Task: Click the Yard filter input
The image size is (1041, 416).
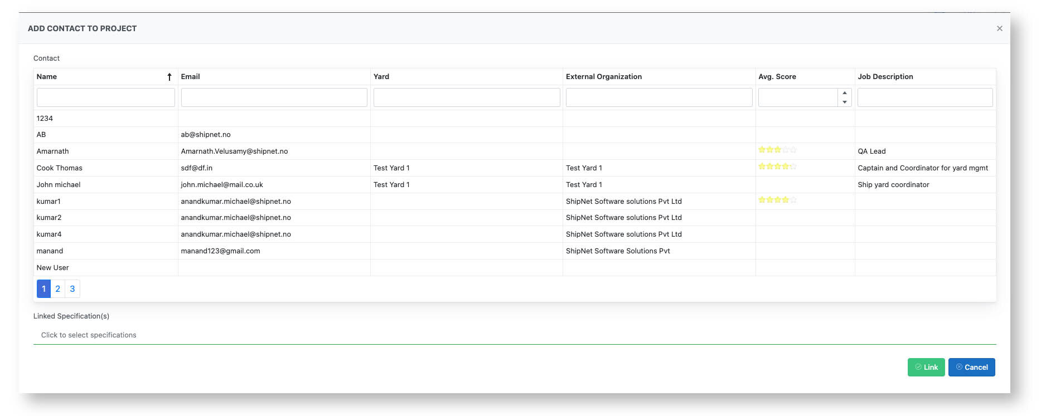Action: 467,97
